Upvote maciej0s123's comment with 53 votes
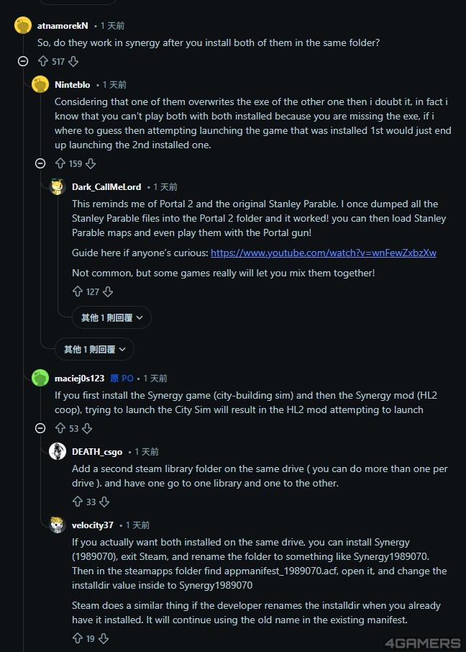 click(x=60, y=429)
